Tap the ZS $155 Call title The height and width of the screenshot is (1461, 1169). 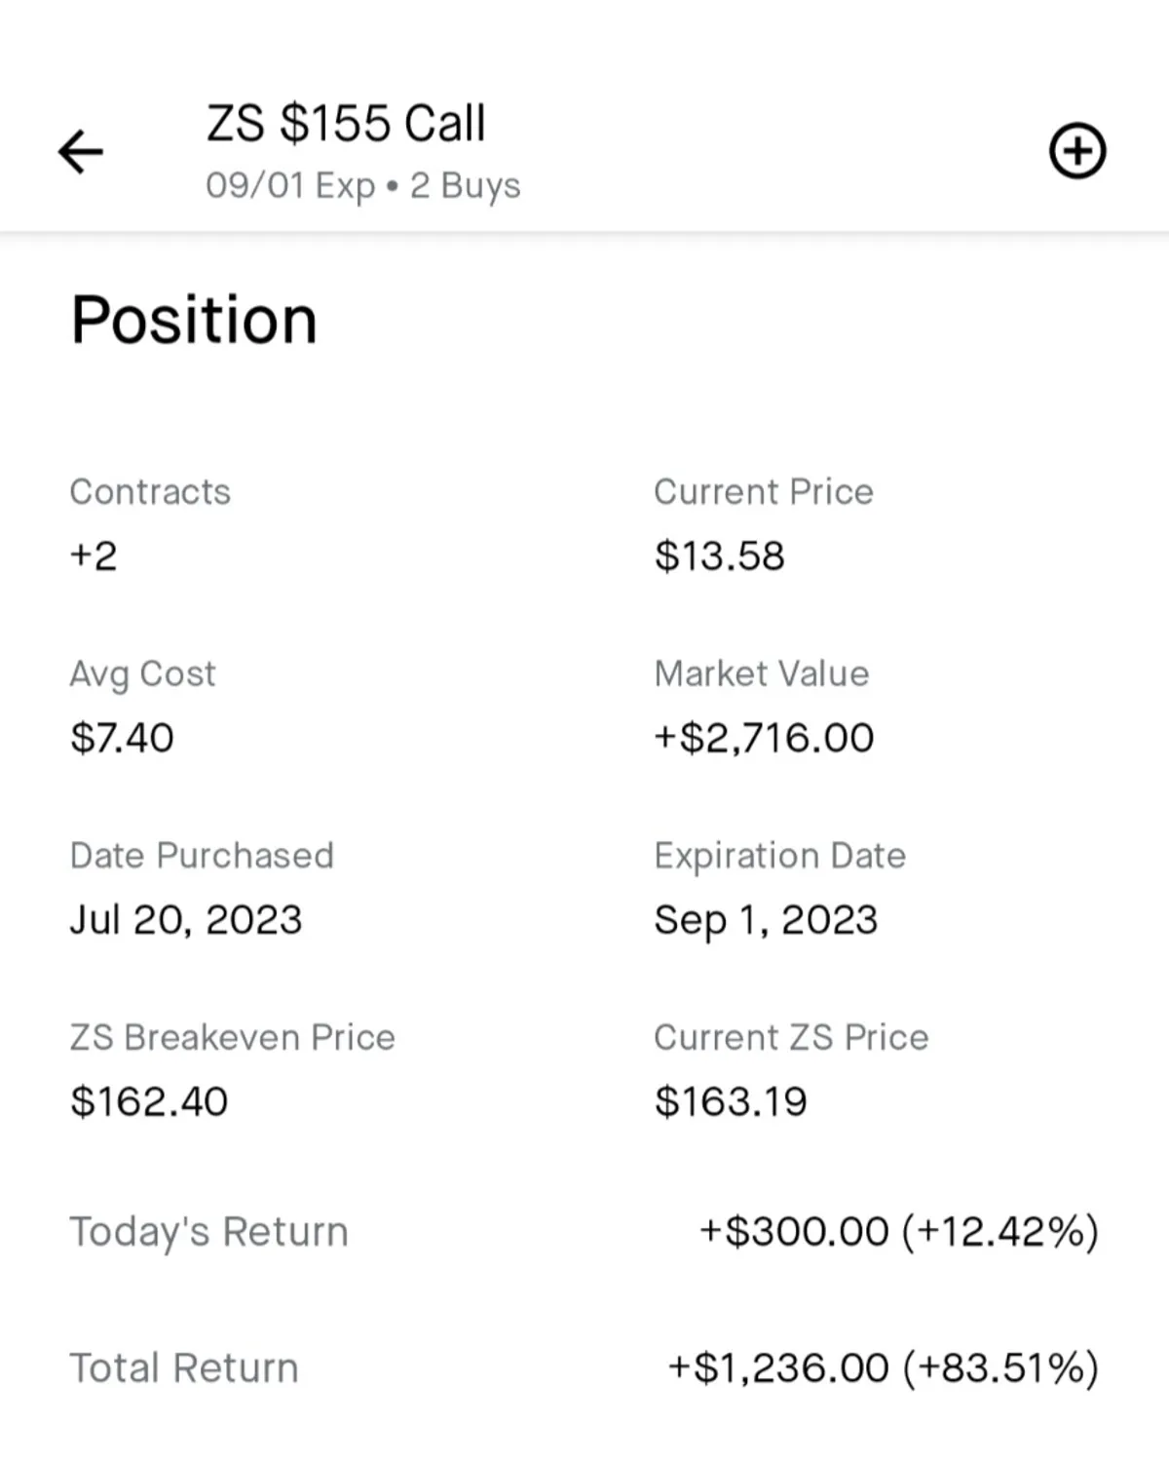tap(346, 124)
